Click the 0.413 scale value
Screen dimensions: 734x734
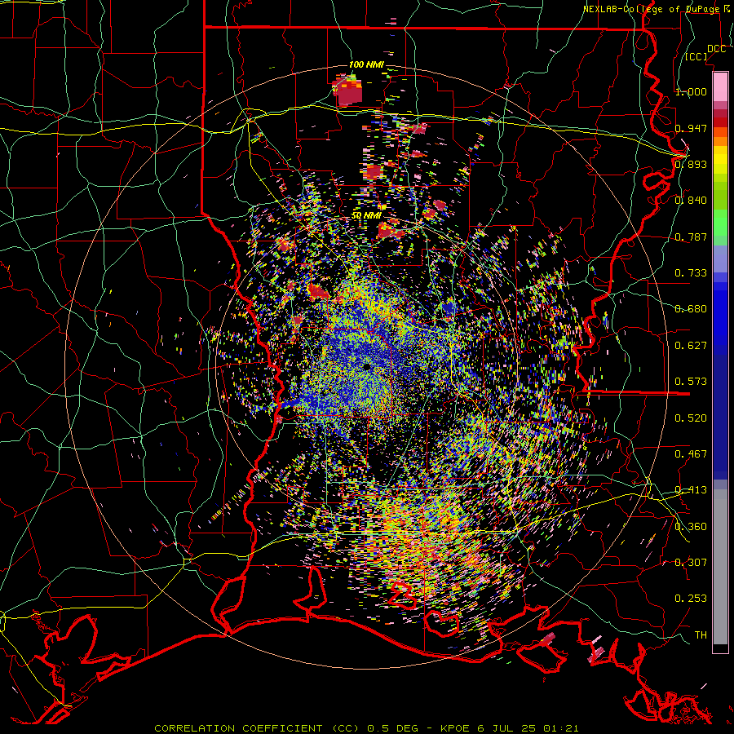(x=691, y=489)
